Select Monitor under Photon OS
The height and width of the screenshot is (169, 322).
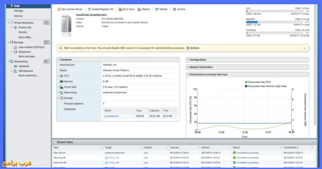click(23, 32)
